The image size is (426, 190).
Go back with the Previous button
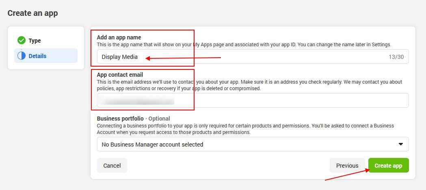[347, 166]
